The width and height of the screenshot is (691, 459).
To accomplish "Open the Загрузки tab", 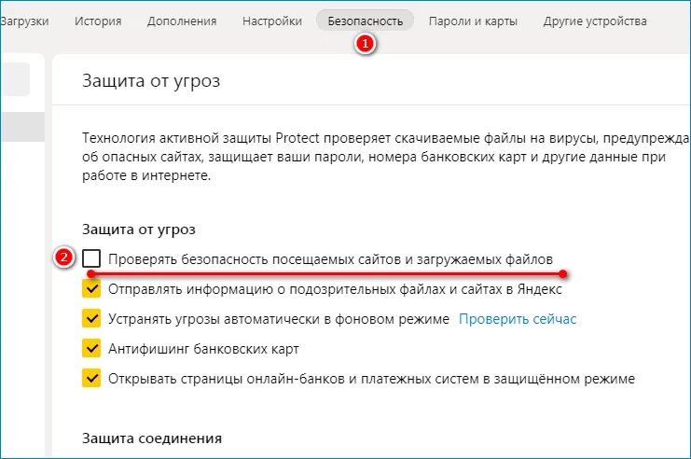I will coord(24,21).
